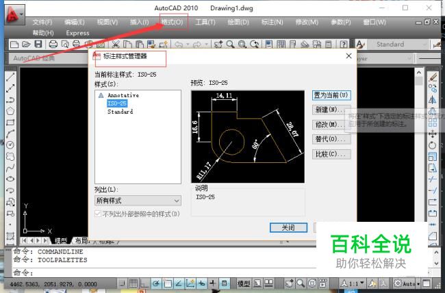Open the Standard text style dropdown

tap(398, 44)
